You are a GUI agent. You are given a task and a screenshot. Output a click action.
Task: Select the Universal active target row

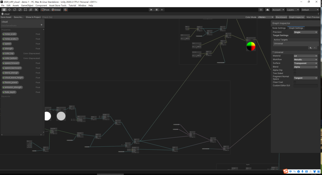point(295,43)
